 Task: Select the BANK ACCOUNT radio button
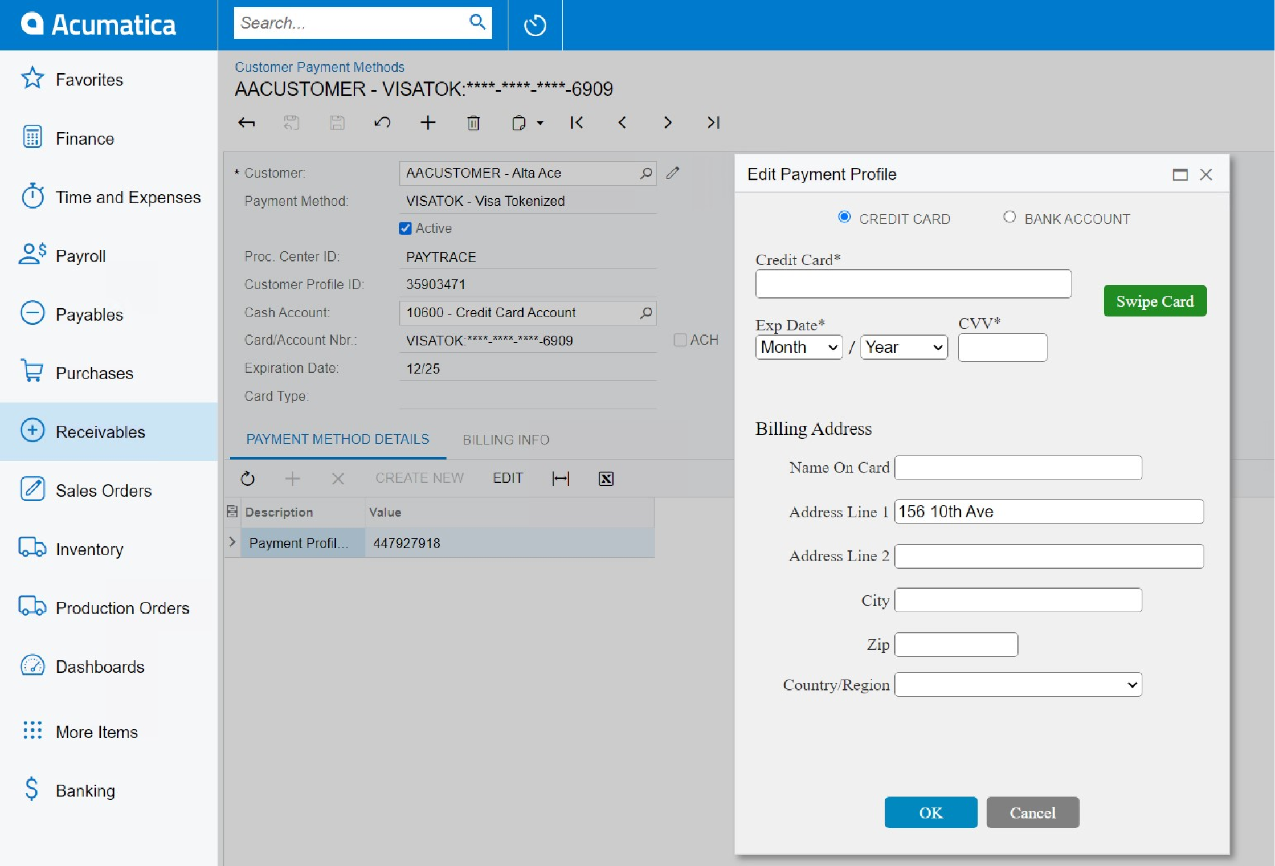click(x=1010, y=217)
